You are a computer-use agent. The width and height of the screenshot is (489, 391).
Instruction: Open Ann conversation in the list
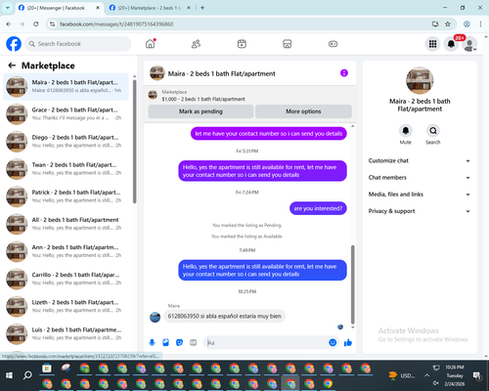pyautogui.click(x=66, y=251)
